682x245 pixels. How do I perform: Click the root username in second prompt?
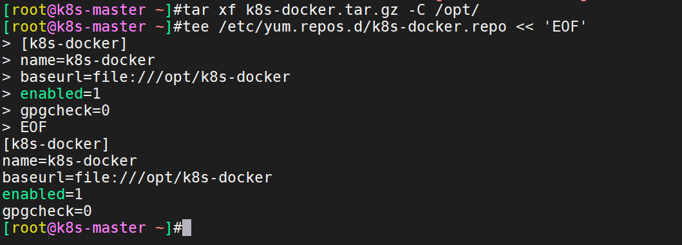(29, 27)
